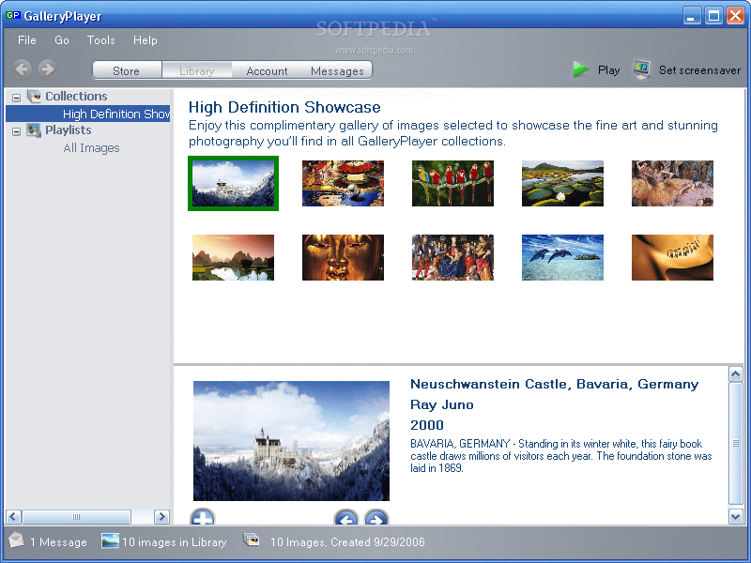Screen dimensions: 751x563
Task: Select the golden Buddha face thumbnail
Action: 343,257
